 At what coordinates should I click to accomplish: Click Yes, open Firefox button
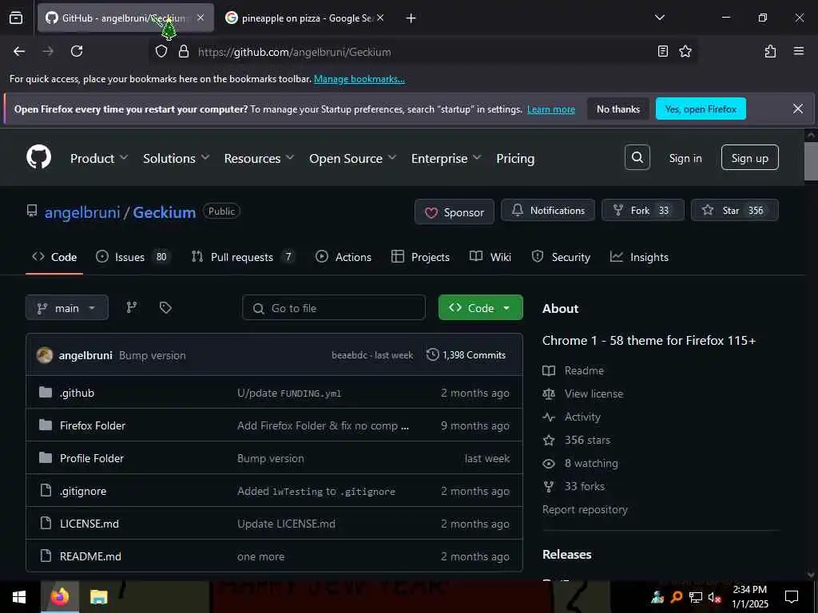(700, 109)
